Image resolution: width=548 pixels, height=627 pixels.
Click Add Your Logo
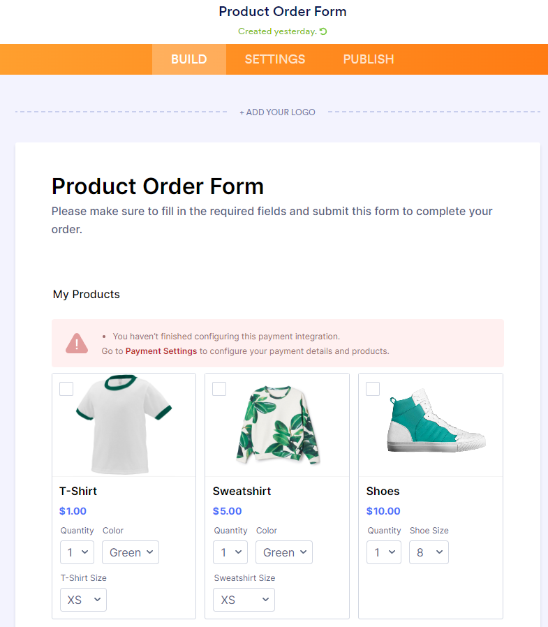tap(277, 112)
